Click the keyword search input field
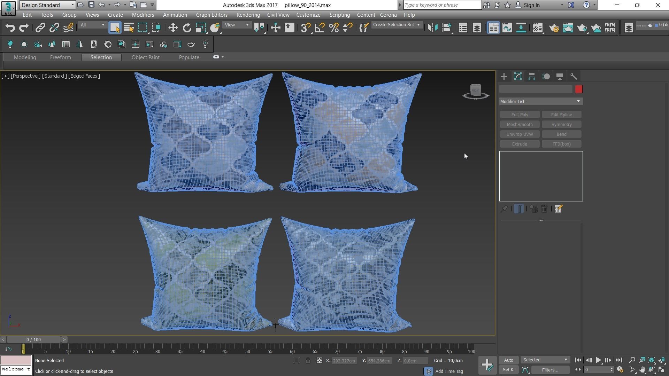Screen dimensions: 669x376 coord(443,5)
